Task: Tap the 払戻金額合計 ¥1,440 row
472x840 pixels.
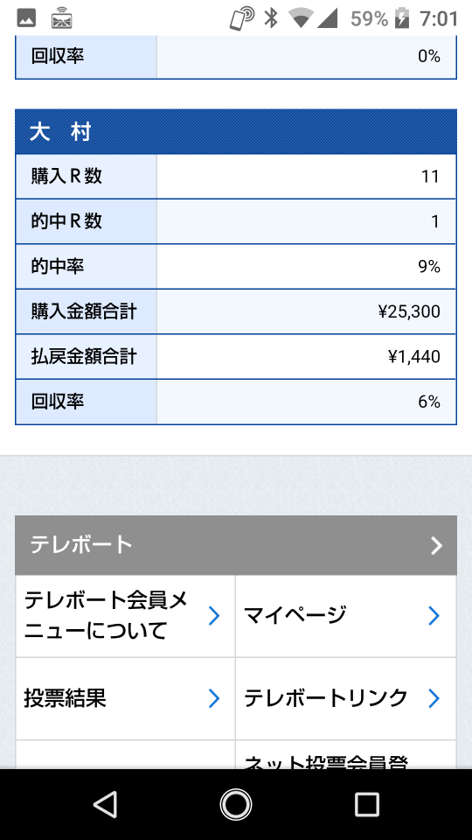Action: tap(236, 356)
